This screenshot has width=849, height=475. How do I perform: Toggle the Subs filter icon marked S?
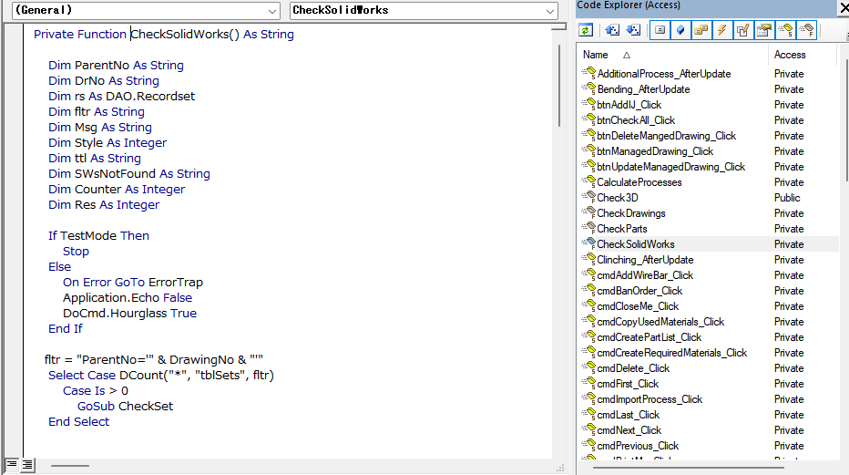coord(785,30)
